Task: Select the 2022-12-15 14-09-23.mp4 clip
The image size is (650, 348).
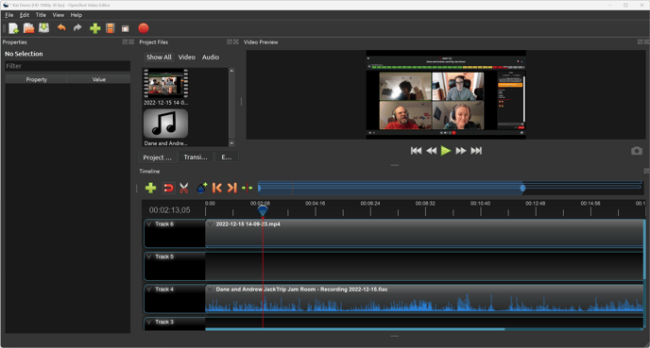Action: [424, 234]
